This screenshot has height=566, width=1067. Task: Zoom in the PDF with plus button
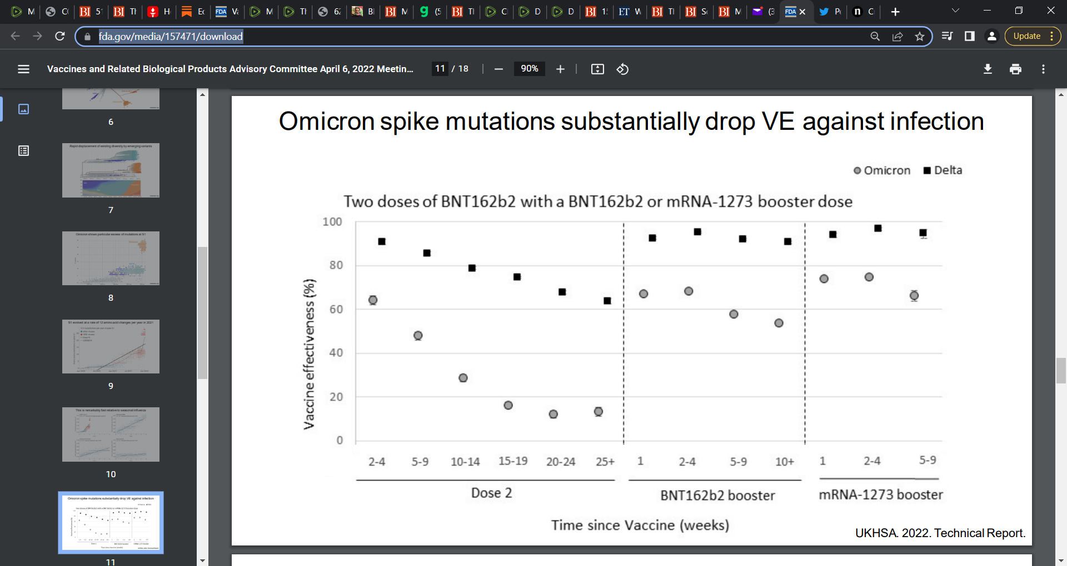(x=560, y=69)
